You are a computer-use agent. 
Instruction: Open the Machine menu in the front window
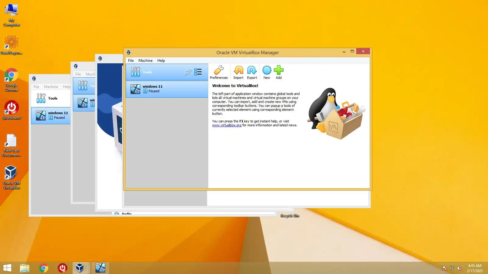[x=145, y=61]
